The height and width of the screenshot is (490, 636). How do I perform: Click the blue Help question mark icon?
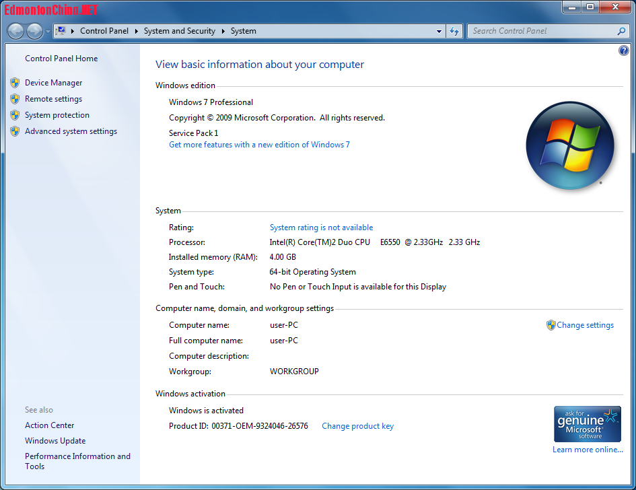tap(623, 50)
